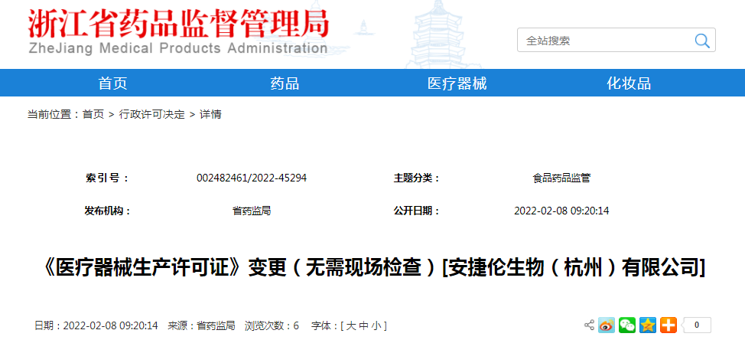Open the 医疗器械 navigation tab
This screenshot has height=340, width=745.
457,83
